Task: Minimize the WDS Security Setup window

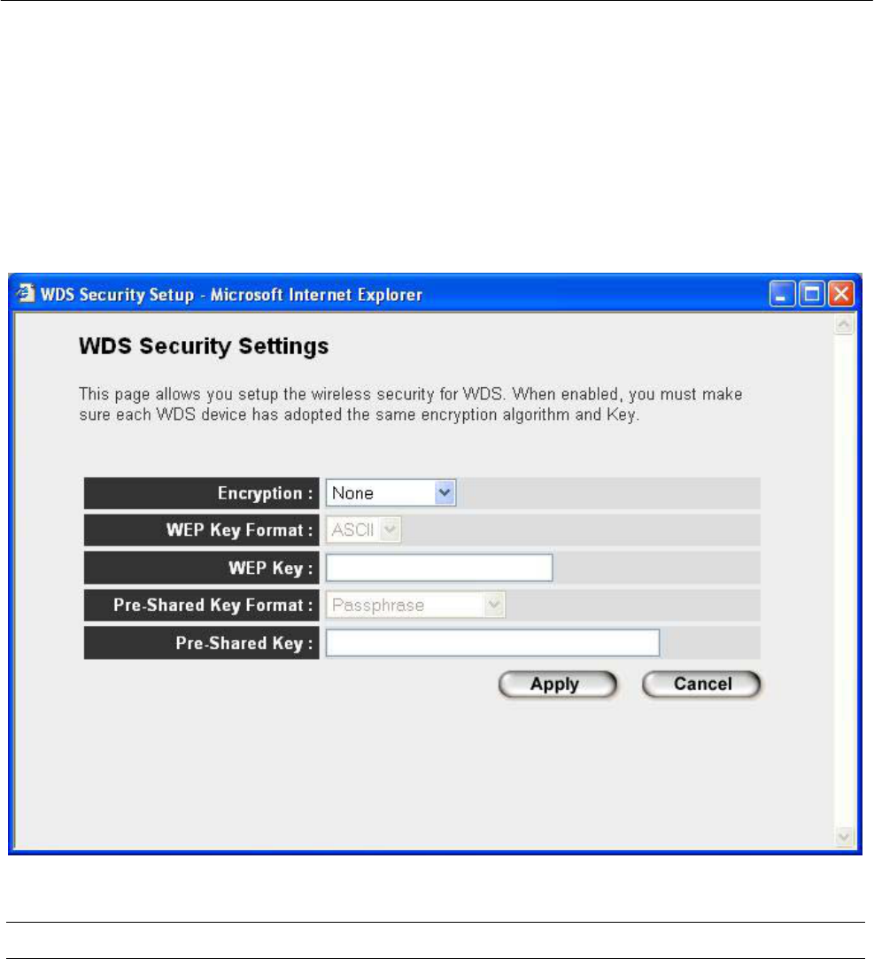Action: pos(782,294)
